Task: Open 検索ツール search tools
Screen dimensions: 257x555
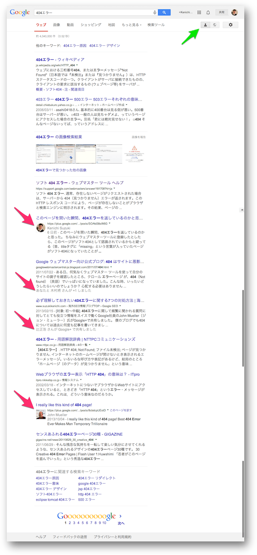Action: click(156, 25)
